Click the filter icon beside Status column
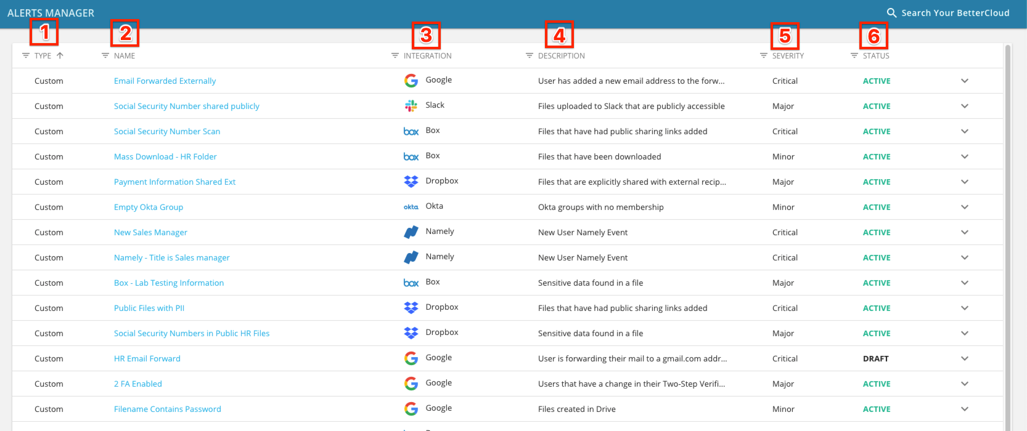Viewport: 1027px width, 431px height. click(854, 55)
